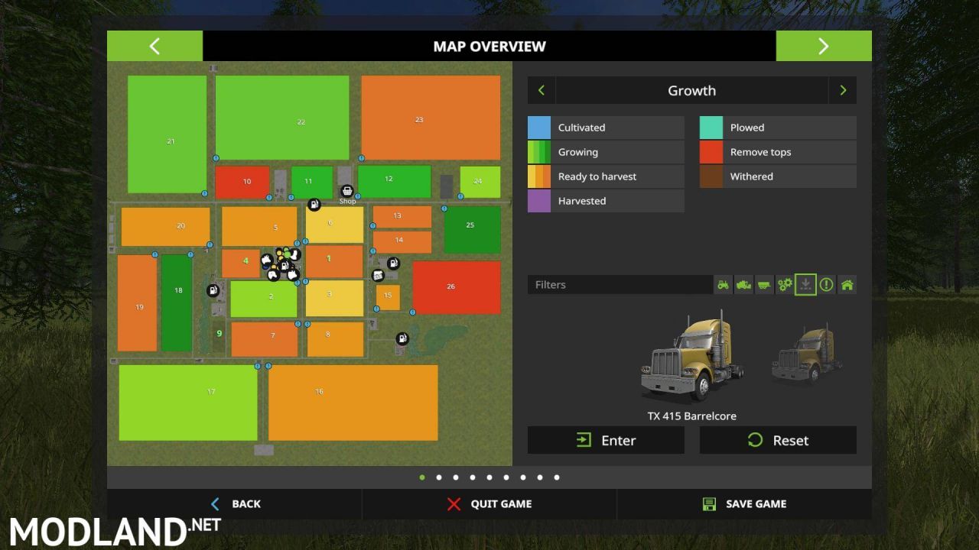
Task: Click SAVE GAME button
Action: click(x=744, y=504)
